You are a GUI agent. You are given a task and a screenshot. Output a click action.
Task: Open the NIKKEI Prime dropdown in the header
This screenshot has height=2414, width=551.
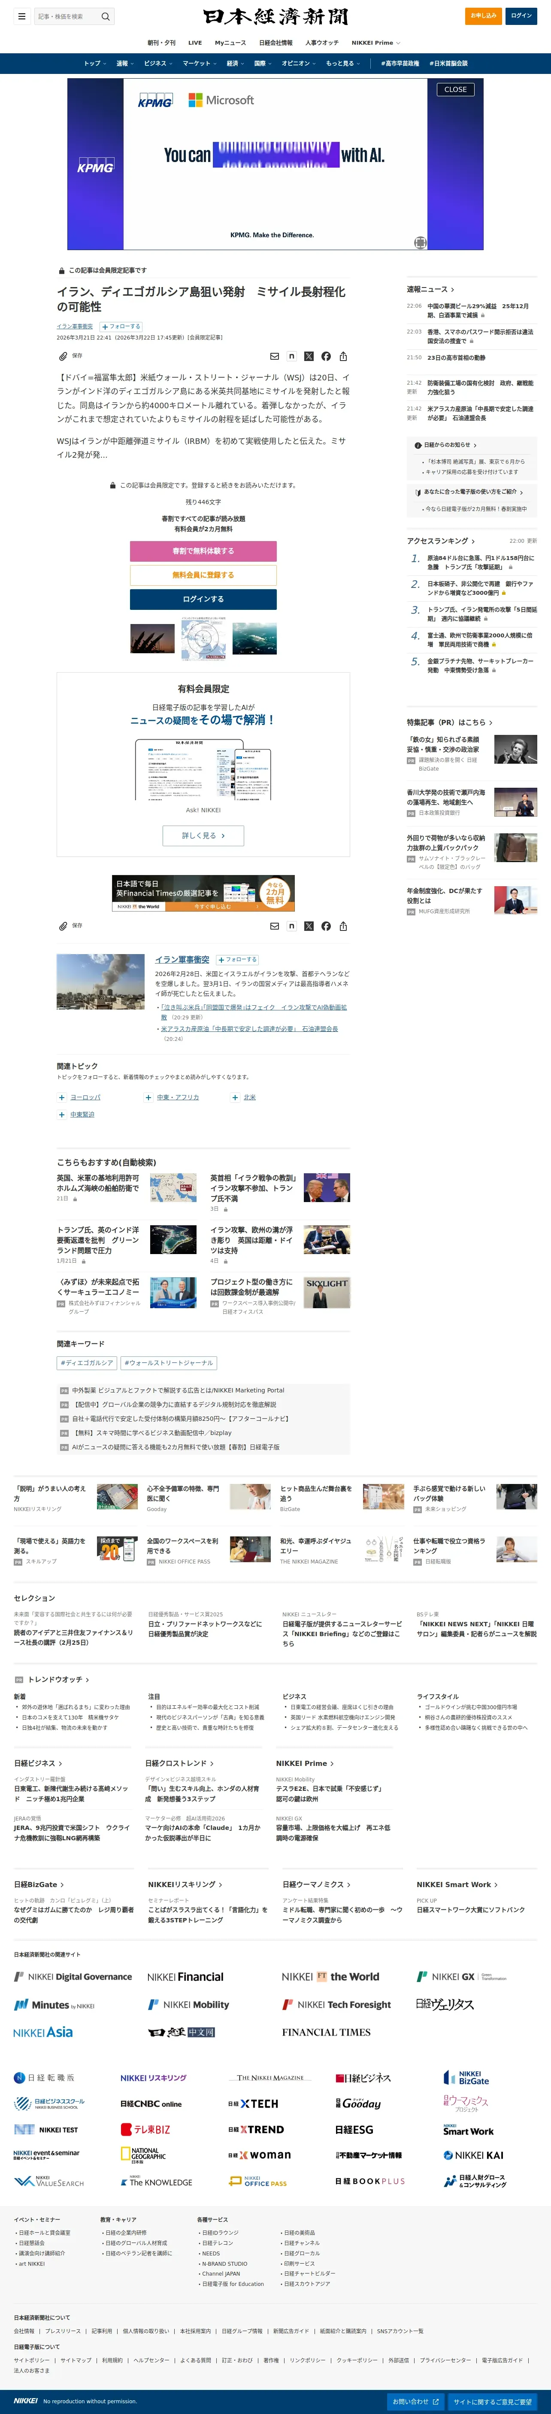[x=376, y=43]
